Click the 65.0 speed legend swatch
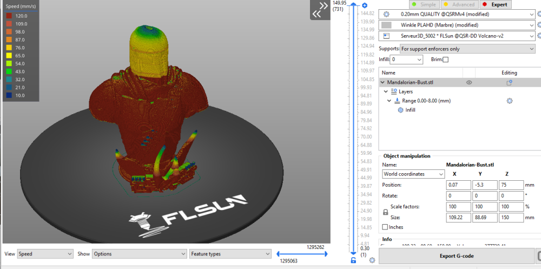Image resolution: width=541 pixels, height=269 pixels. [x=9, y=56]
